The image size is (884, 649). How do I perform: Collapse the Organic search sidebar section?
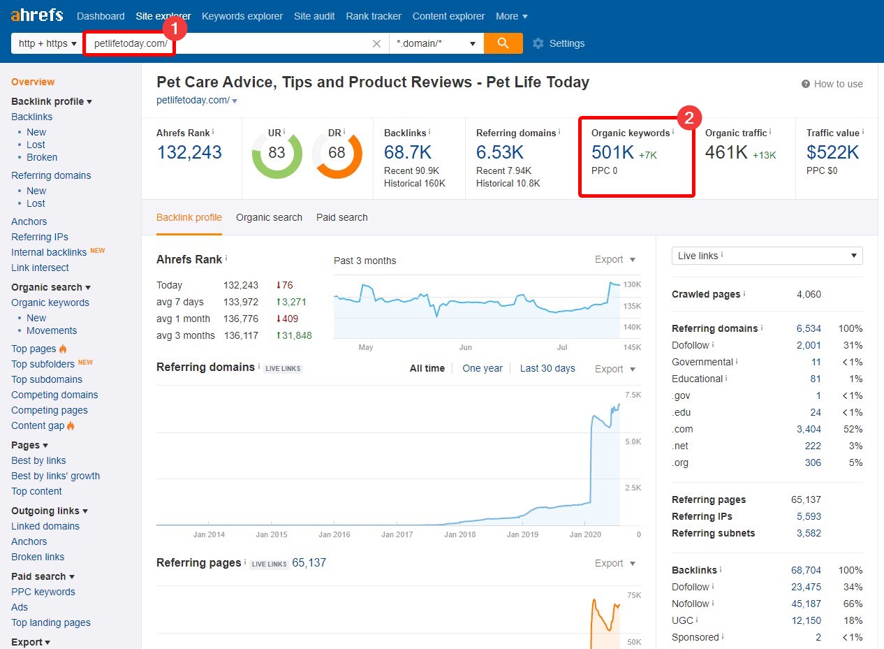(51, 287)
